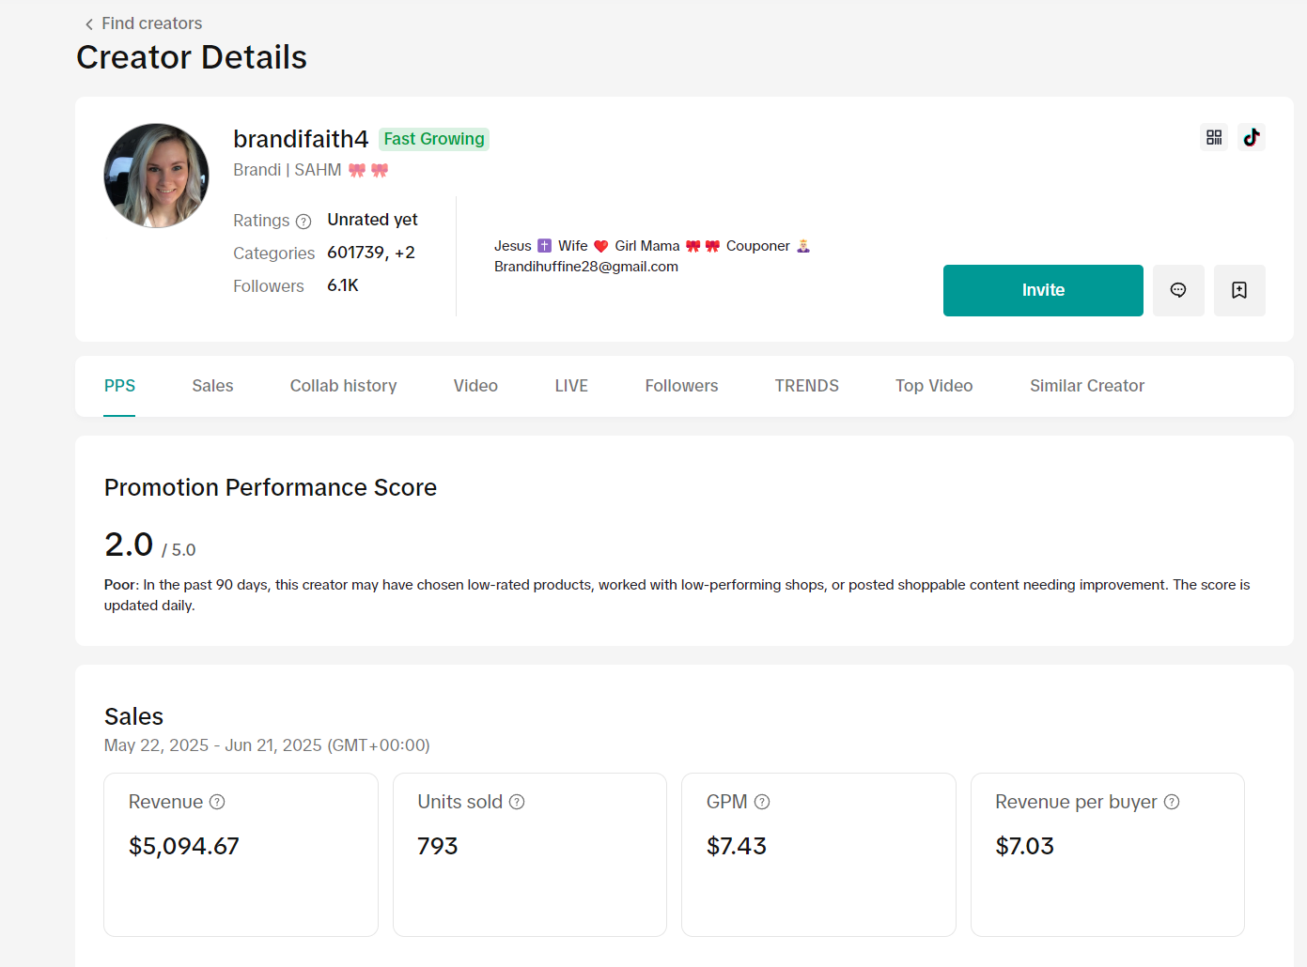Select the Video tab
The image size is (1307, 967).
[x=475, y=386]
